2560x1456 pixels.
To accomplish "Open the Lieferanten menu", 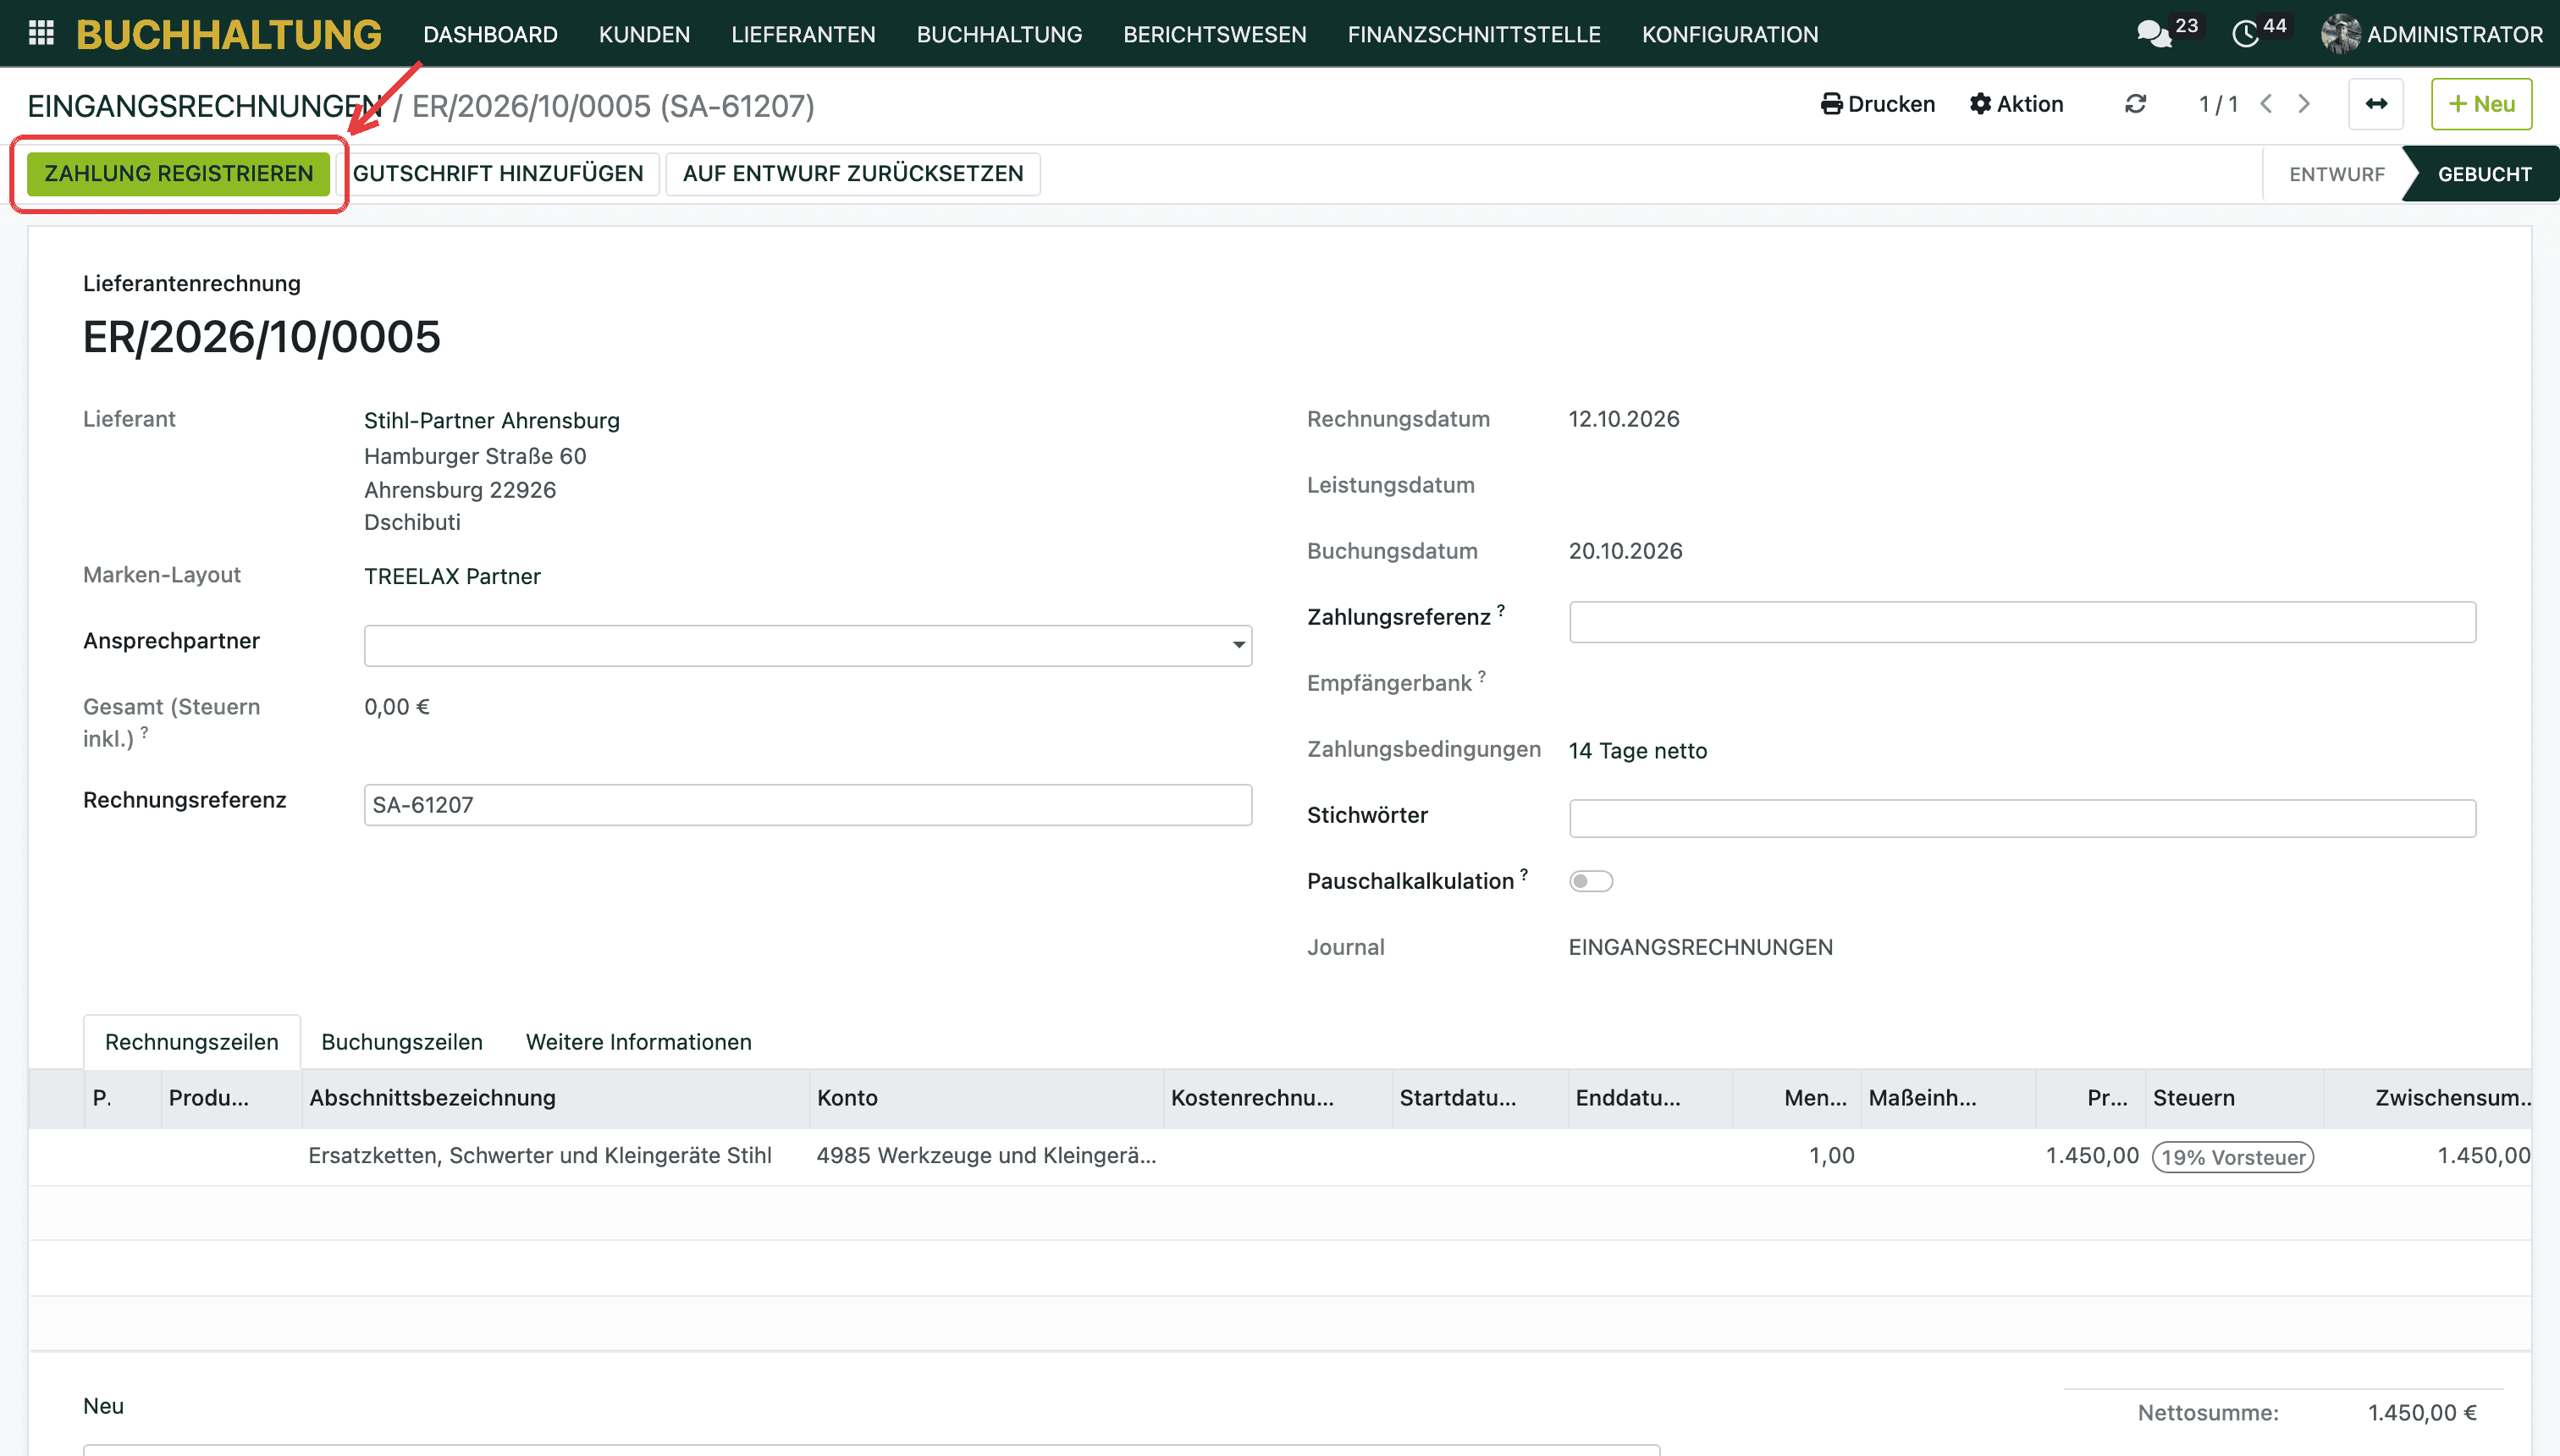I will point(803,34).
